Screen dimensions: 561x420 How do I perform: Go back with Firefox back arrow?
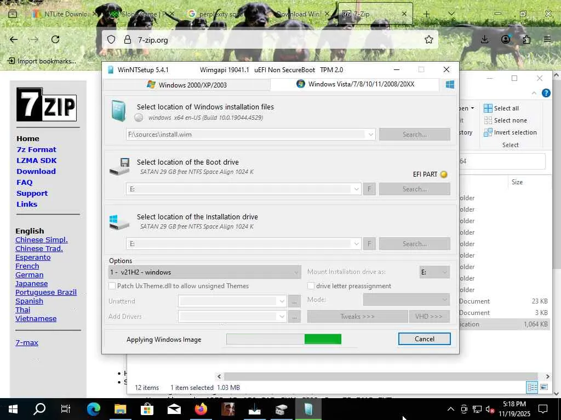tap(14, 39)
